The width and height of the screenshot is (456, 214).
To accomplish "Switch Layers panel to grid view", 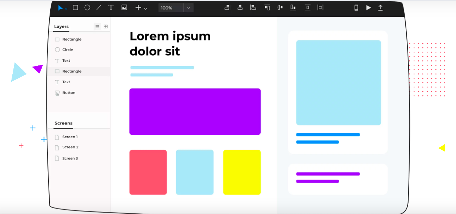I will (106, 26).
